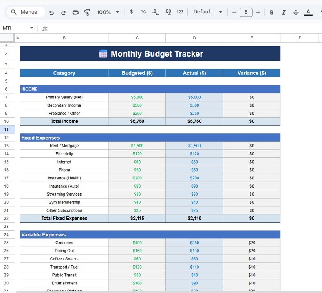Click the INCOME section header
322x293 pixels.
tap(150, 89)
